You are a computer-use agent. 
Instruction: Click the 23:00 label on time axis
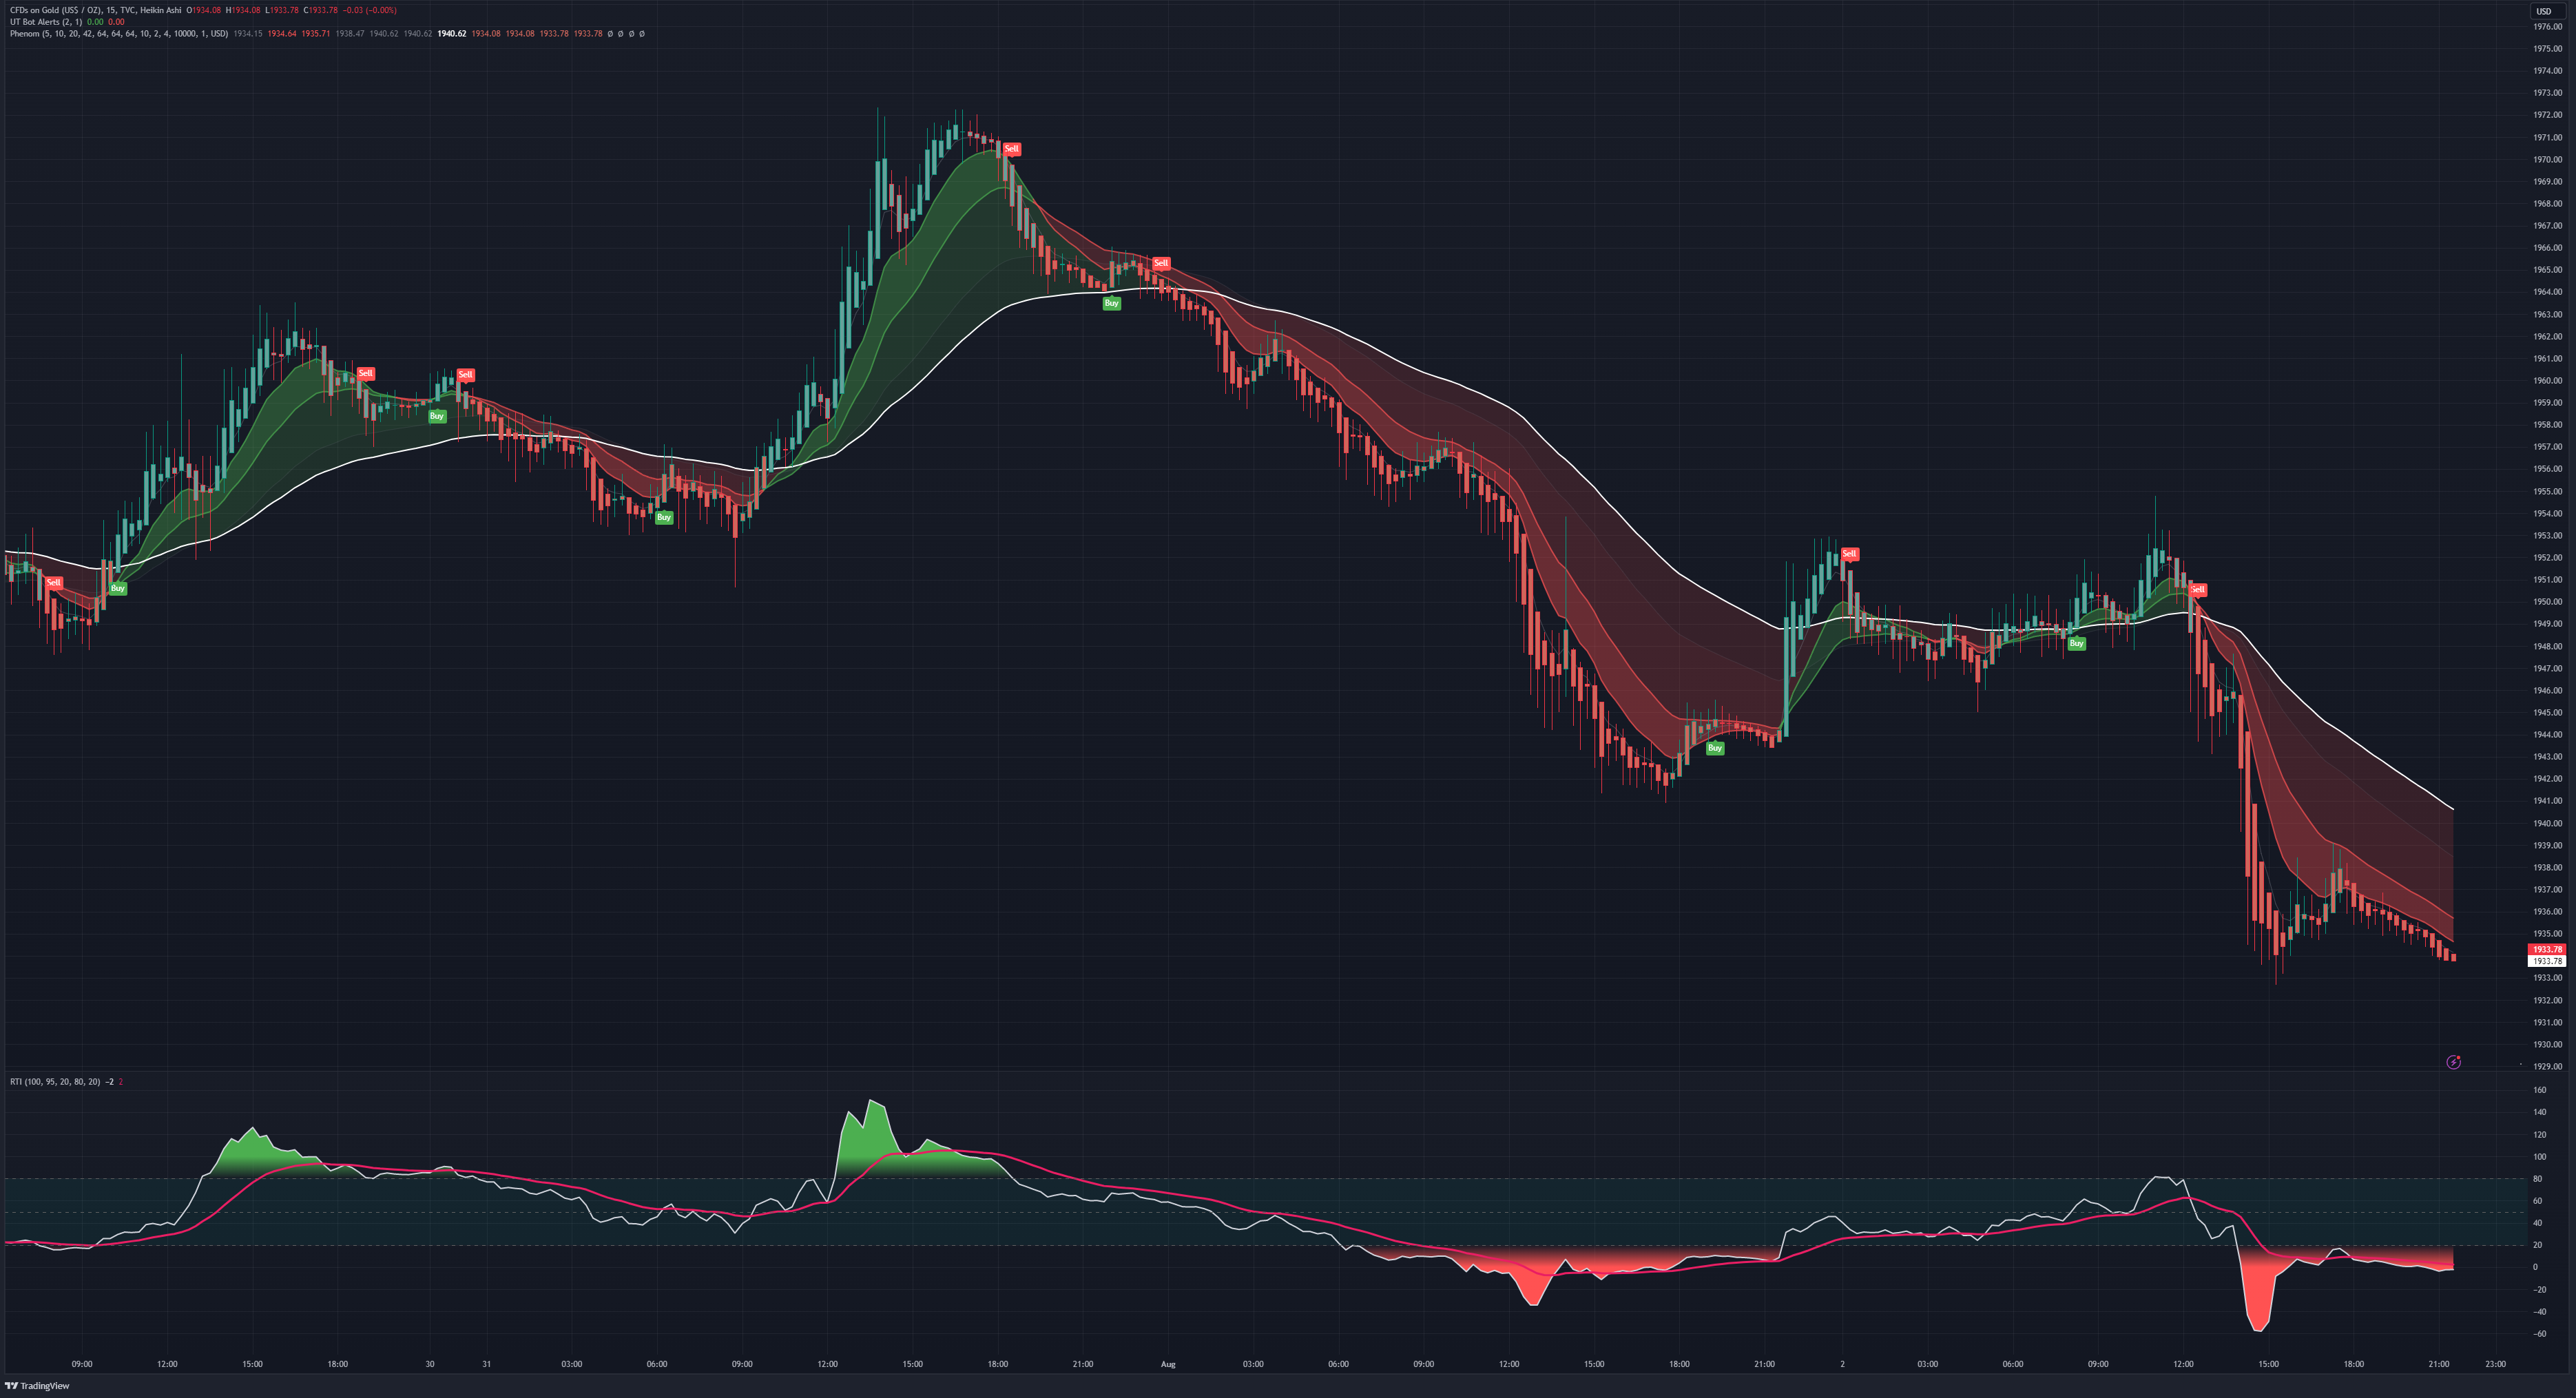pos(2495,1364)
